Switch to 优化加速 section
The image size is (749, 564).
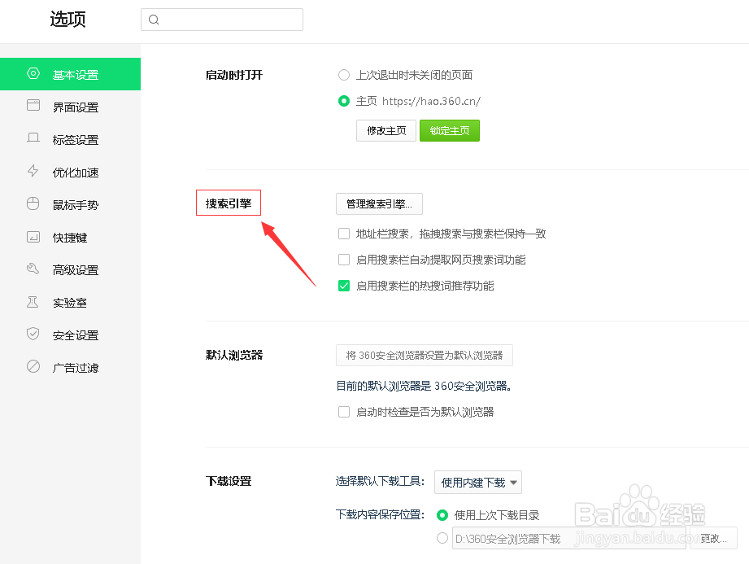click(x=70, y=172)
